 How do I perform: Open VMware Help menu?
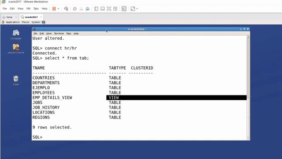(x=45, y=9)
